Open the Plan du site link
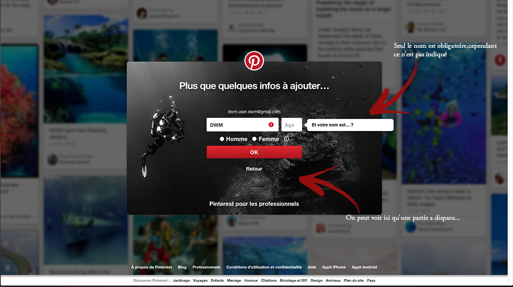 353,281
